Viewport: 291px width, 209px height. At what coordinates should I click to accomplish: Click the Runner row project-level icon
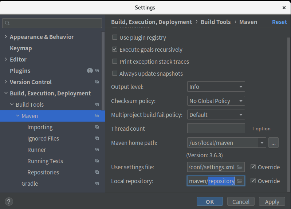(x=97, y=150)
